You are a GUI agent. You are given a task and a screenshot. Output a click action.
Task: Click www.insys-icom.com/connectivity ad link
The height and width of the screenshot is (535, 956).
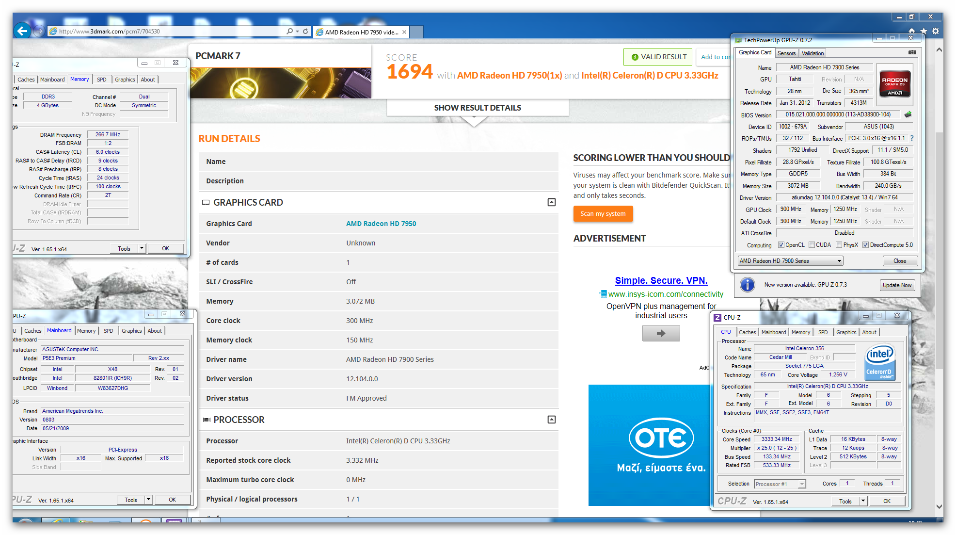pos(666,294)
